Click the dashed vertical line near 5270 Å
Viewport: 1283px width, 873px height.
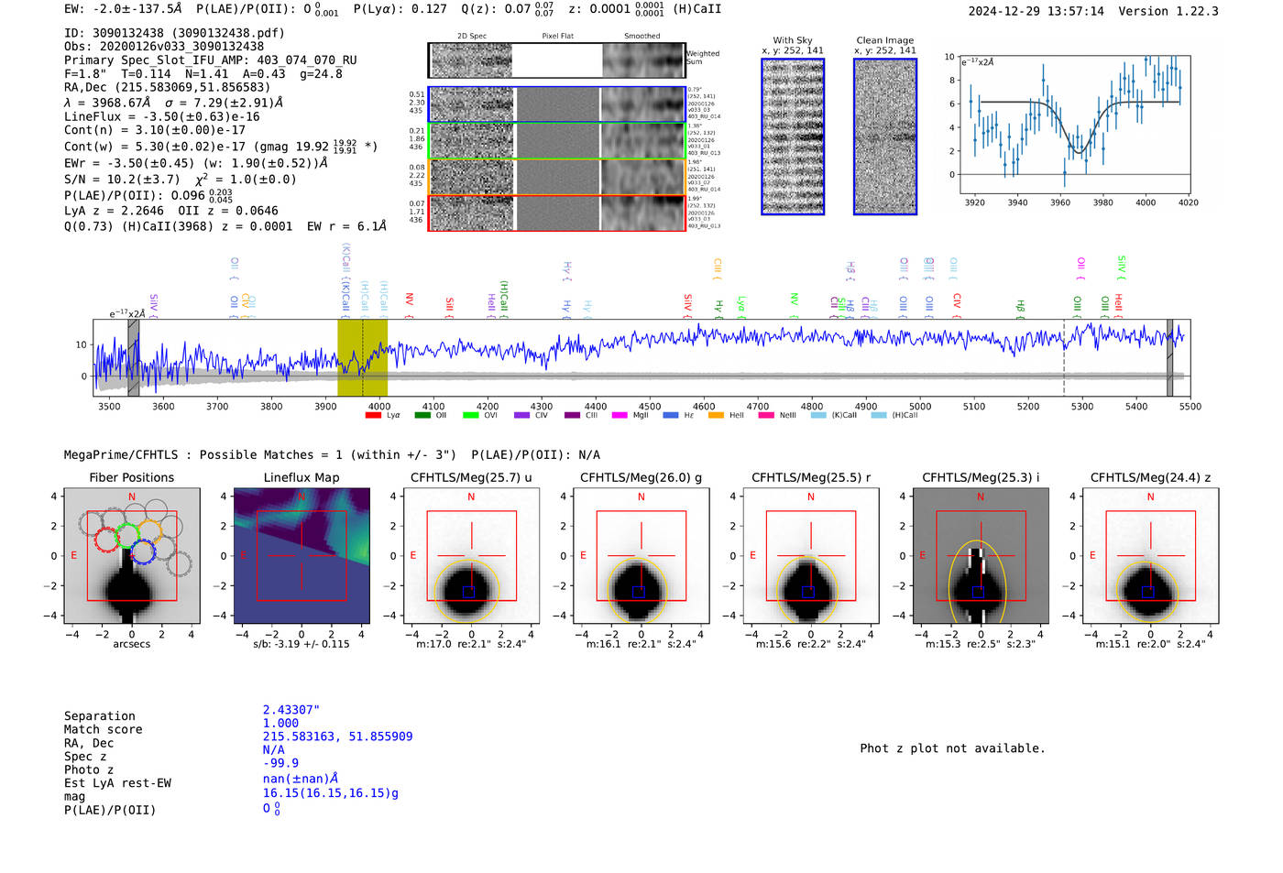click(x=1064, y=357)
